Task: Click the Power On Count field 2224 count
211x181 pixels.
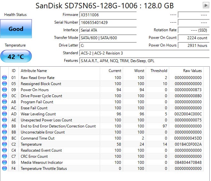Action: pyautogui.click(x=194, y=38)
